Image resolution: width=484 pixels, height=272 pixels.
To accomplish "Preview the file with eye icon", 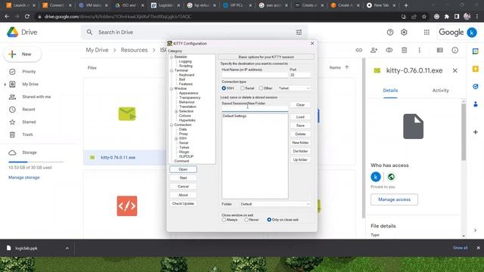I will pos(389,50).
